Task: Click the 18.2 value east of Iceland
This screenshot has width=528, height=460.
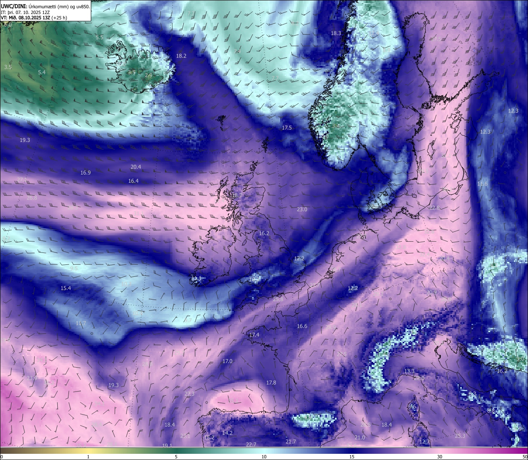Action: pos(181,56)
